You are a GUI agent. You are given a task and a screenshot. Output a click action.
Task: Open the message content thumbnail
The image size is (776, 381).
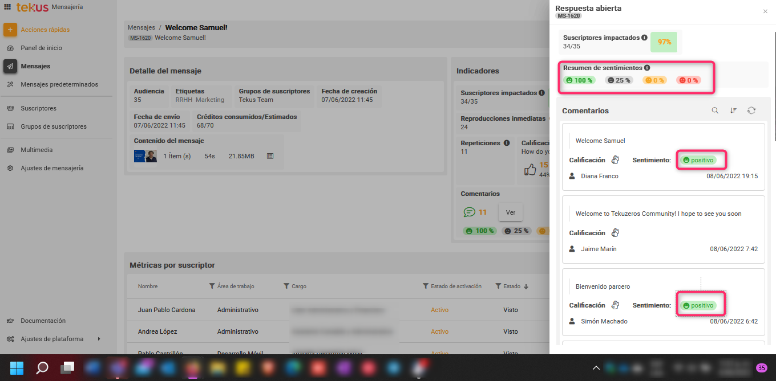coord(145,156)
